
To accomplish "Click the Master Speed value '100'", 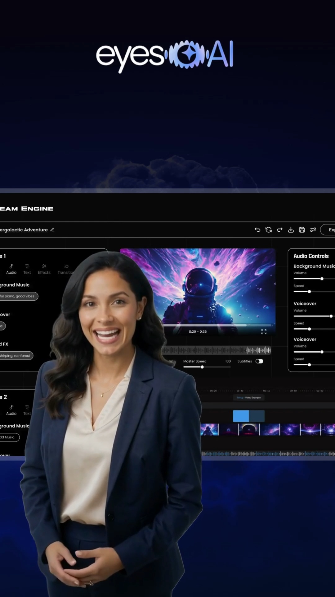I will coord(228,361).
